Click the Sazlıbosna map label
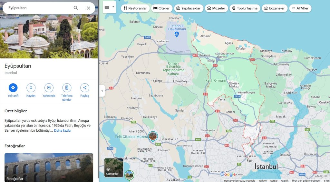This screenshot has height=182, width=330. 156,96
